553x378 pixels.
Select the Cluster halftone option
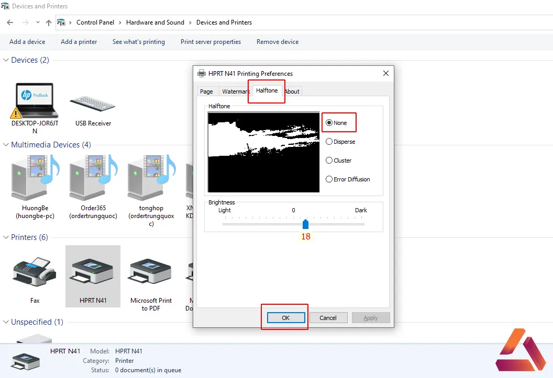339,161
